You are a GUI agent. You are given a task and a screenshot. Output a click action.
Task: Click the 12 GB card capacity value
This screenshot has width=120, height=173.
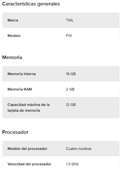click(71, 105)
